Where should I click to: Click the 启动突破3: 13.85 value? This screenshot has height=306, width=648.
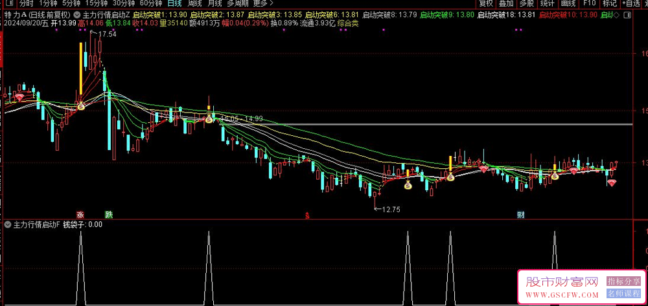point(275,16)
